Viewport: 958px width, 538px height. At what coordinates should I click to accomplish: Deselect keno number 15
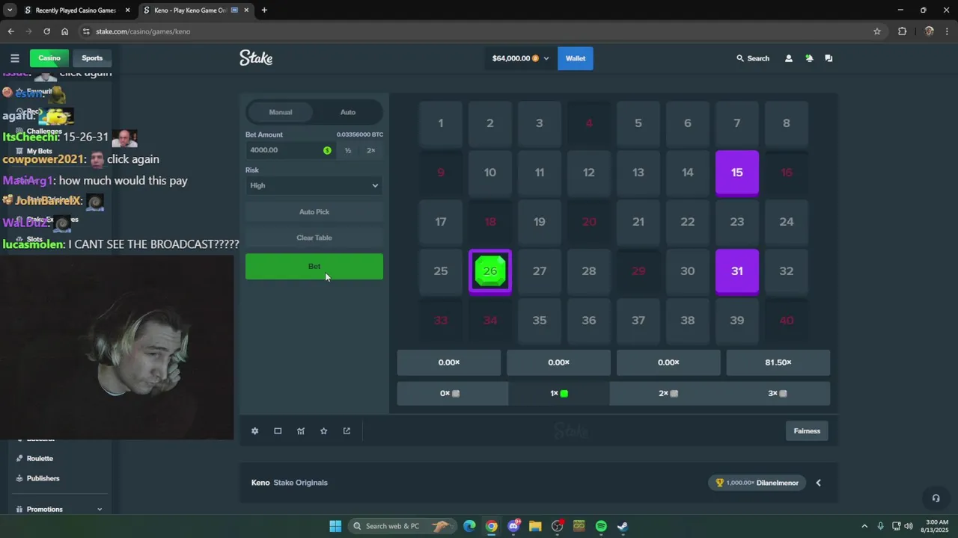tap(737, 173)
